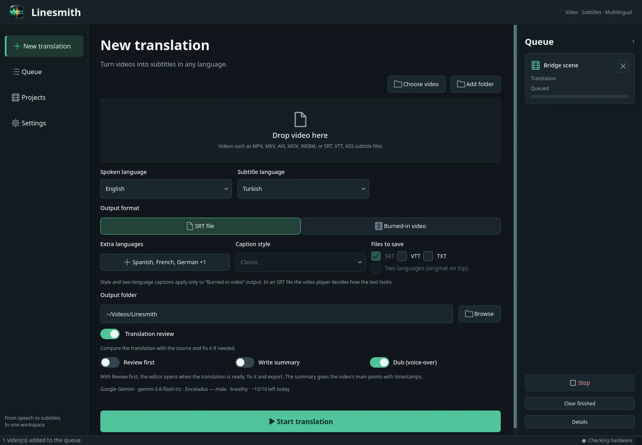Viewport: 642px width, 445px height.
Task: Add extra languages Spanish, French, German
Action: point(165,262)
